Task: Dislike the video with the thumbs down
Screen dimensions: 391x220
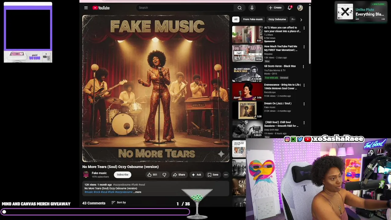Action: [x=164, y=174]
